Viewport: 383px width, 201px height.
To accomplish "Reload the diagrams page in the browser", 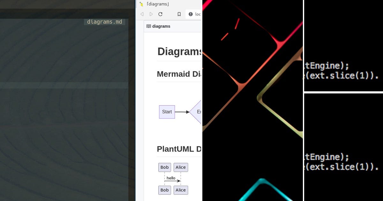I will (x=161, y=14).
